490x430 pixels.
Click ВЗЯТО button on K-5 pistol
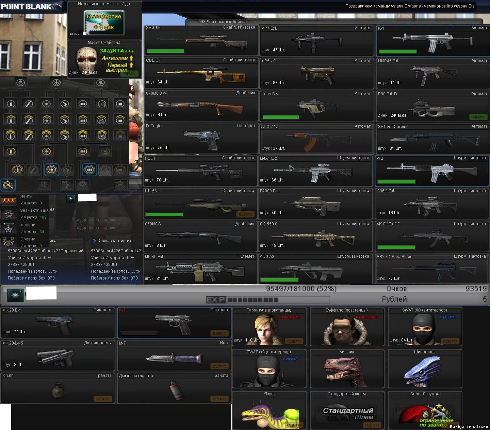(x=220, y=334)
